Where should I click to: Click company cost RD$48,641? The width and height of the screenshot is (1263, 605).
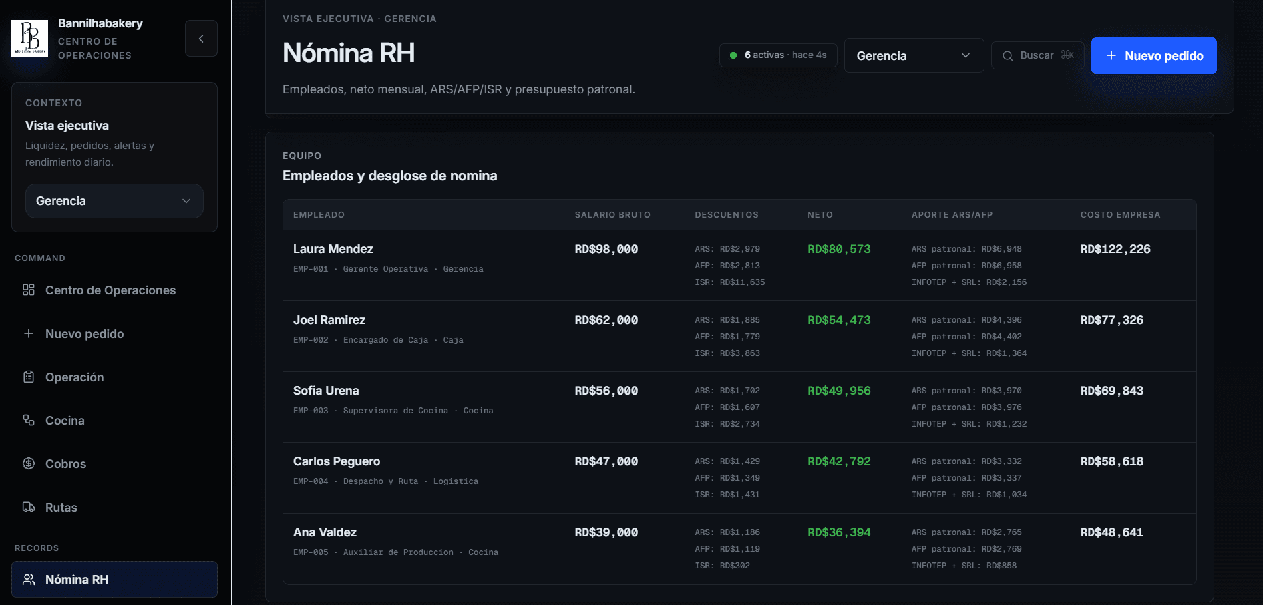(x=1112, y=532)
